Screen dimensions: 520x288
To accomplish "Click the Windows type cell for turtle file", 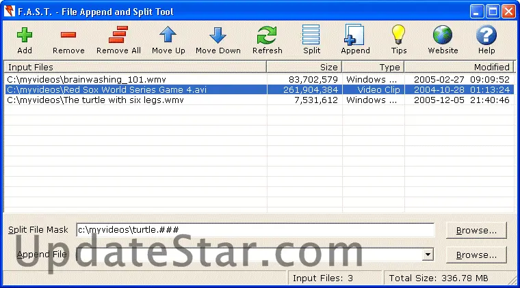I will point(372,100).
